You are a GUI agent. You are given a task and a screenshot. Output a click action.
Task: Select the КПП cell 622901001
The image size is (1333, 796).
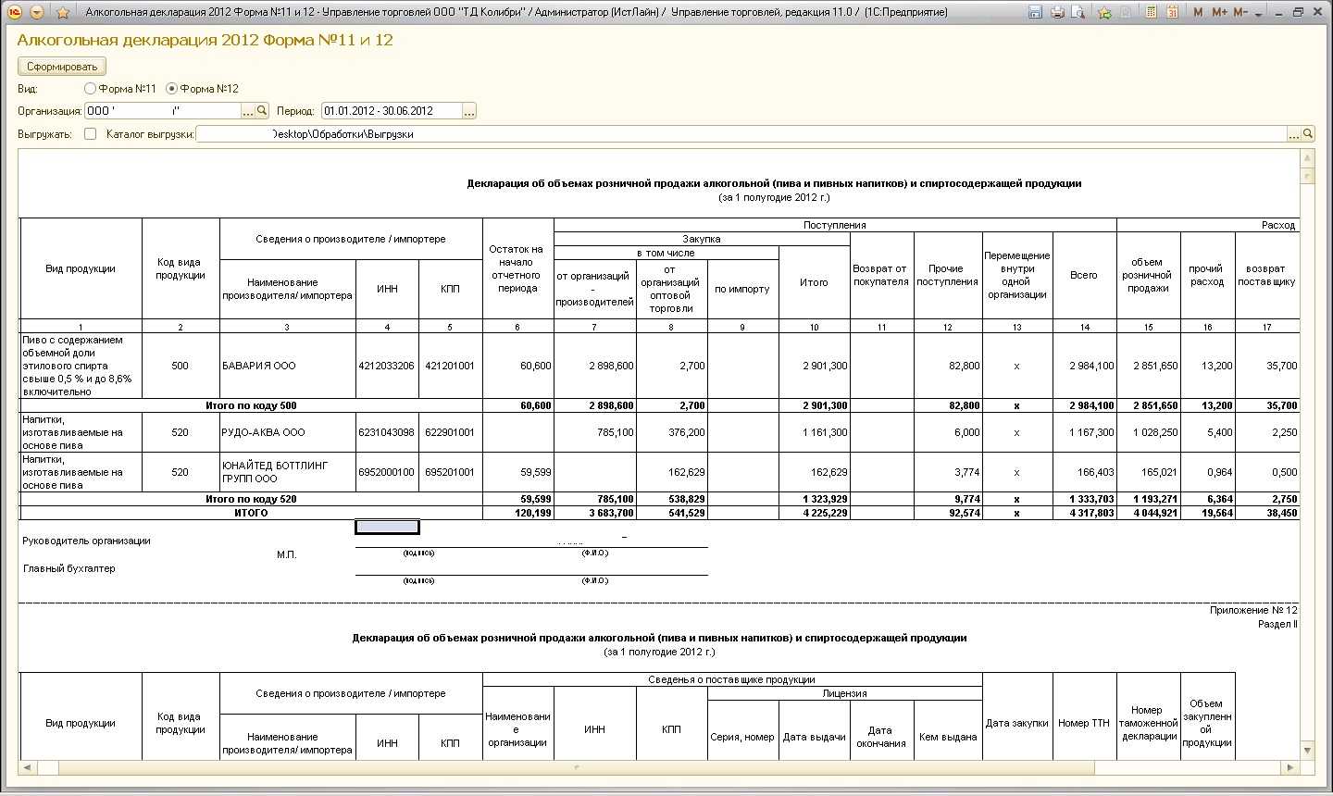[450, 432]
